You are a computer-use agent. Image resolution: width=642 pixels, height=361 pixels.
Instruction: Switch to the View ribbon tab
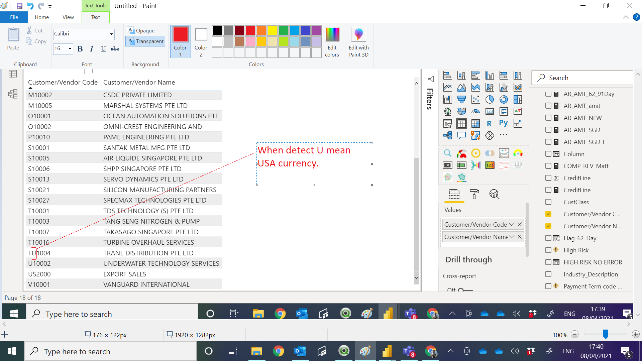click(68, 17)
